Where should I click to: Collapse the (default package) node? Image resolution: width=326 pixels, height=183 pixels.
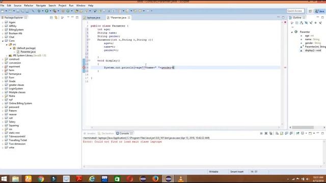[11, 48]
